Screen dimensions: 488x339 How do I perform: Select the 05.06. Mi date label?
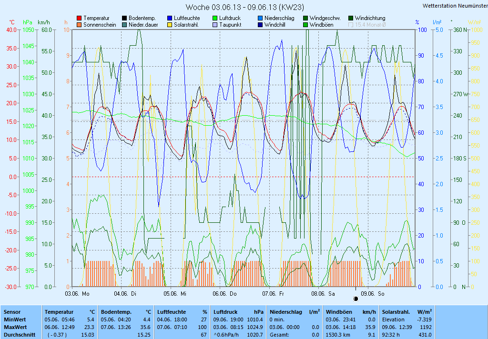click(174, 294)
